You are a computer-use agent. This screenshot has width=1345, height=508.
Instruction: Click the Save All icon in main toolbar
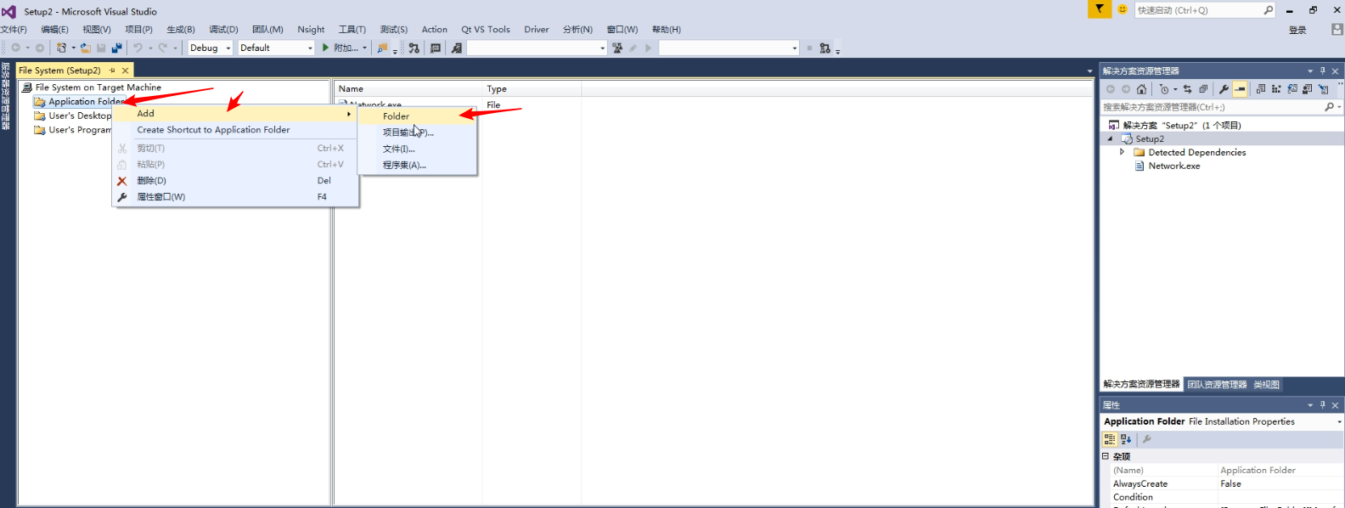[116, 48]
